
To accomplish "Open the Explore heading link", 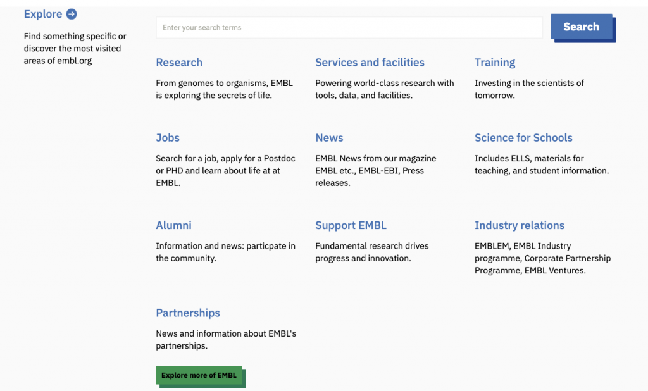I will pos(43,14).
